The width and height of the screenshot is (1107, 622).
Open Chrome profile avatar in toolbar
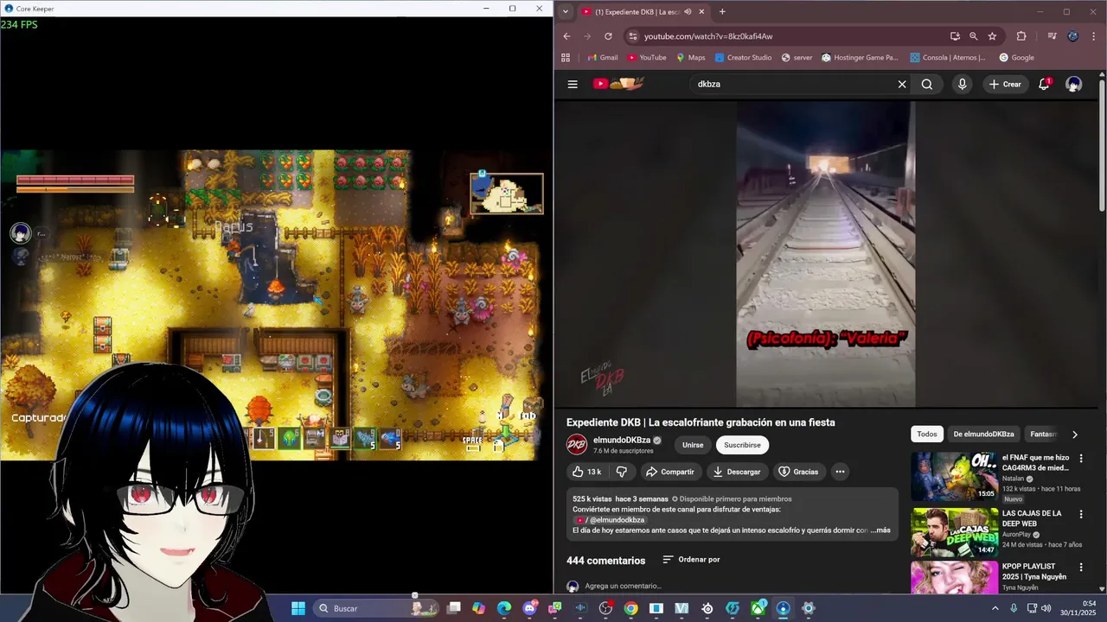click(1073, 36)
